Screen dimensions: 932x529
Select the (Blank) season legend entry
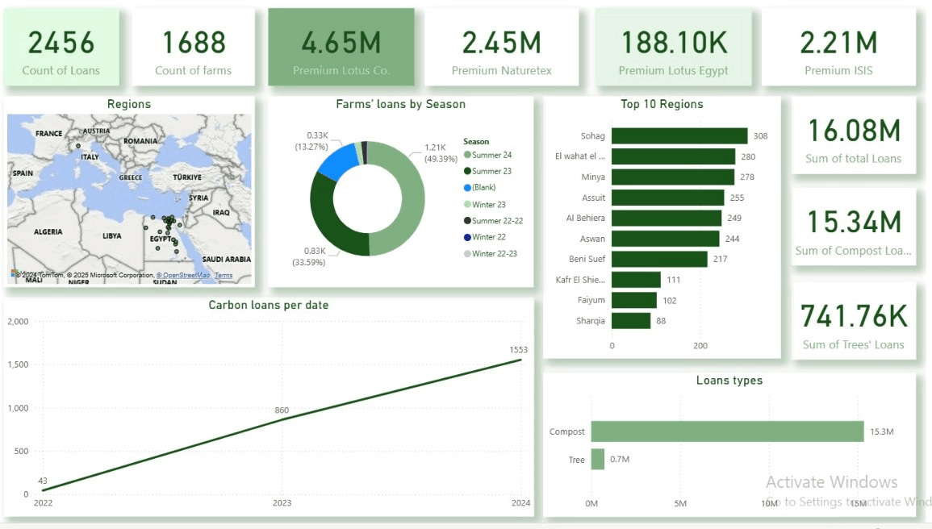[484, 188]
